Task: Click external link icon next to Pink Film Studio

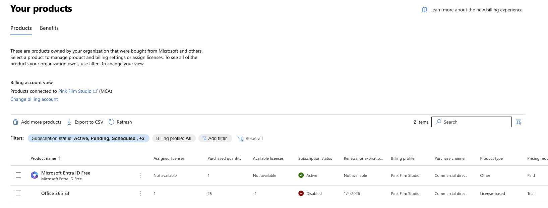Action: [x=95, y=91]
